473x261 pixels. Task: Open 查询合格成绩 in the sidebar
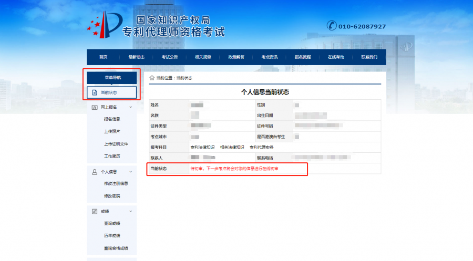pos(116,248)
